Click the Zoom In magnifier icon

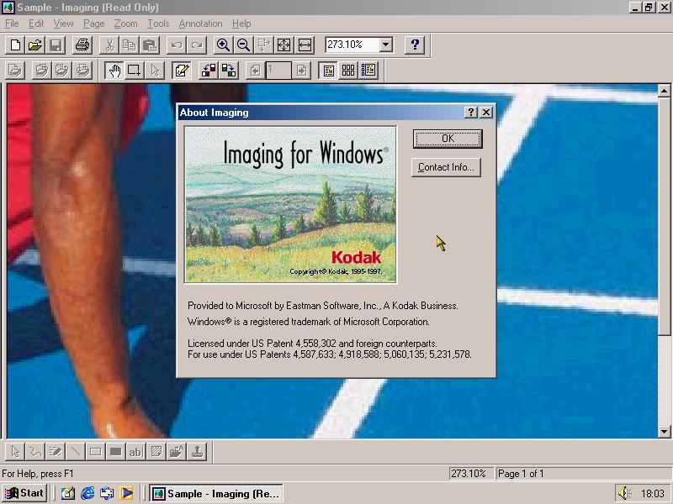(224, 45)
